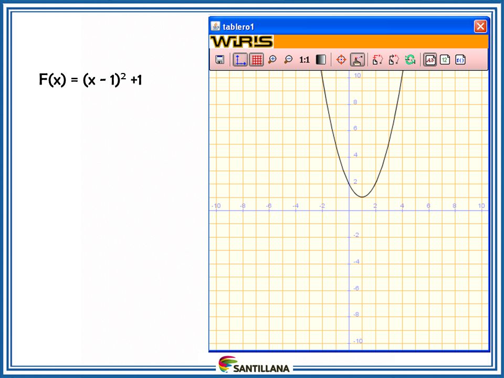Click the zoom out magnifier
Image resolution: width=504 pixels, height=378 pixels.
click(289, 60)
